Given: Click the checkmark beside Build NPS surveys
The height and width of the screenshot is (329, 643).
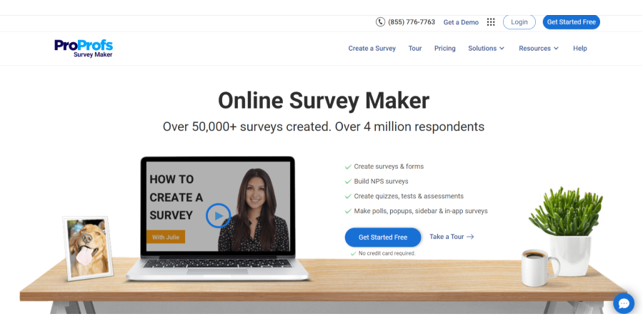Looking at the screenshot, I should click(x=348, y=182).
